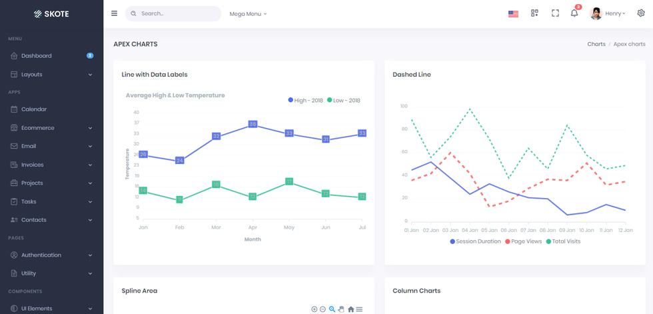This screenshot has height=314, width=653.
Task: Toggle fullscreen mode icon
Action: coord(554,13)
